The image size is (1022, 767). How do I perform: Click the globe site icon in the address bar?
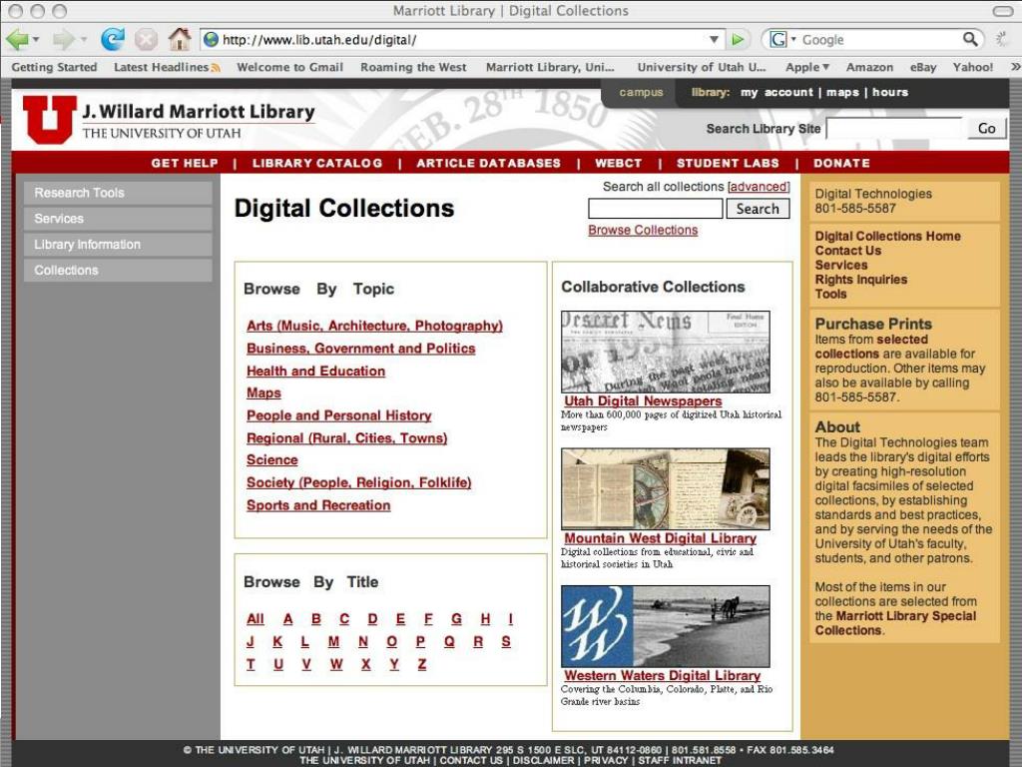click(212, 40)
